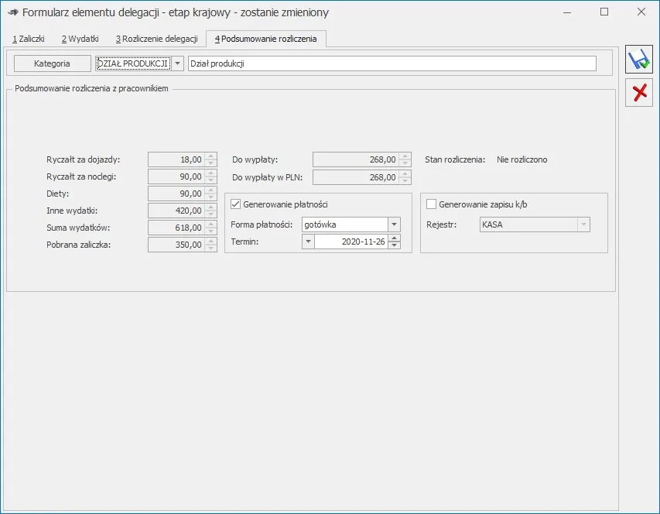
Task: Go to Rozliczenie delegacji tab
Action: (x=157, y=39)
